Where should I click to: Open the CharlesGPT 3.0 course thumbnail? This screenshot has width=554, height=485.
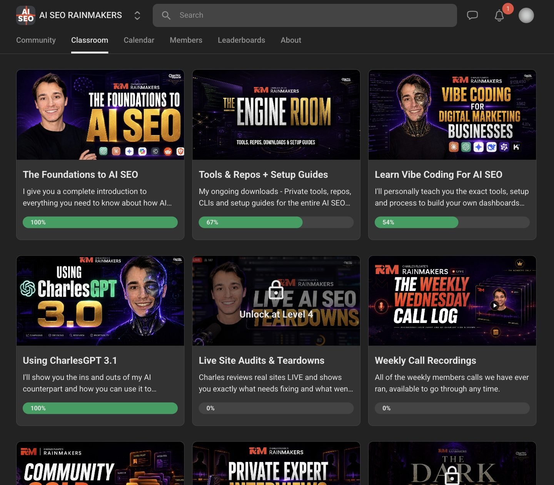click(100, 301)
